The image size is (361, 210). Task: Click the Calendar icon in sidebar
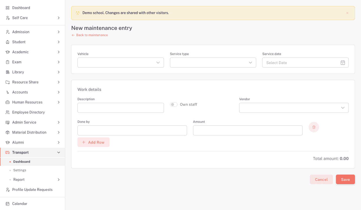pos(8,204)
